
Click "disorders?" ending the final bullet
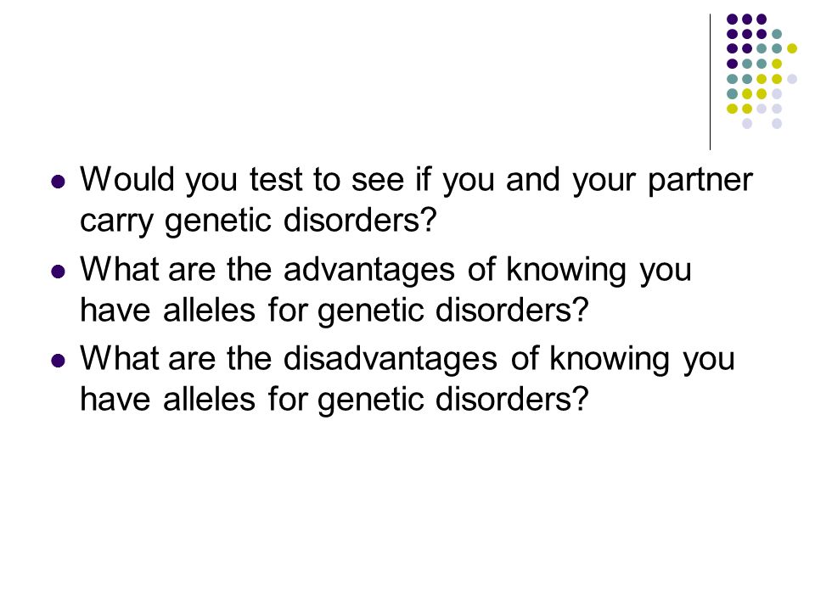coord(512,399)
